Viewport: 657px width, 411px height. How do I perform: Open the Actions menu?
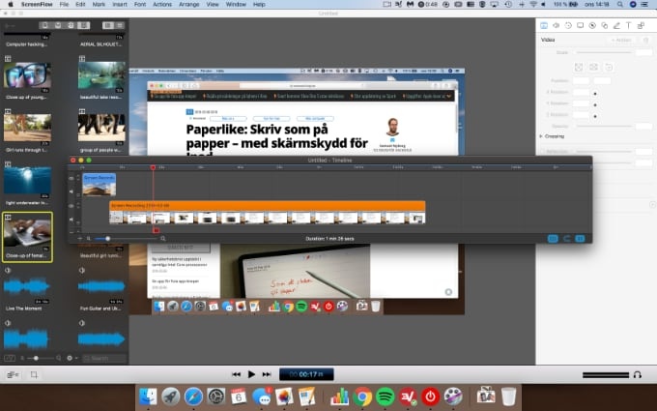tap(162, 4)
